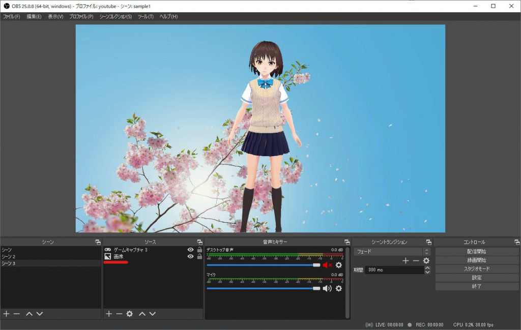Open transition properties gear icon
The width and height of the screenshot is (521, 330).
pos(426,261)
